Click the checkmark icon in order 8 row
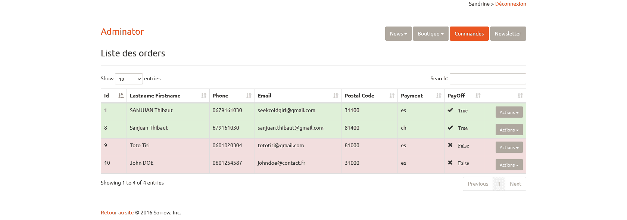Image resolution: width=627 pixels, height=220 pixels. [x=450, y=128]
